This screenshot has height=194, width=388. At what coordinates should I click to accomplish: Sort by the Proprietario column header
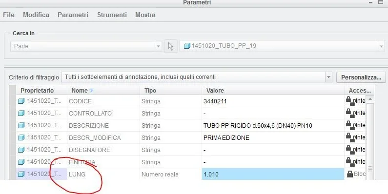coord(37,91)
